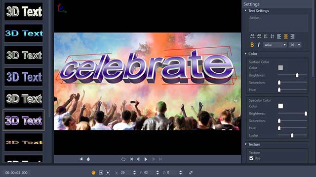Apply right text alignment icon
This screenshot has width=316, height=177.
pos(292,36)
